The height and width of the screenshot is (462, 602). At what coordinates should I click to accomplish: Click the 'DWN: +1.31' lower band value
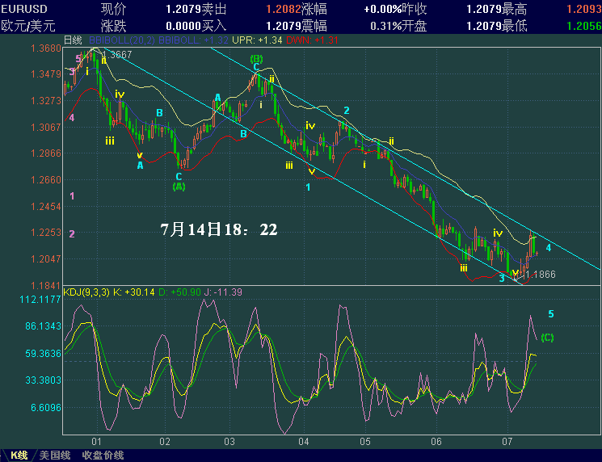pyautogui.click(x=312, y=40)
